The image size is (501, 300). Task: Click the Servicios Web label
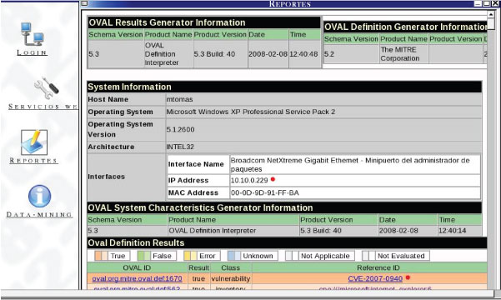click(43, 107)
